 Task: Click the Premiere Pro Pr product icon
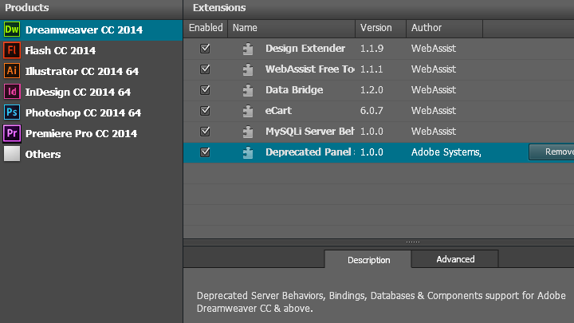pos(12,133)
